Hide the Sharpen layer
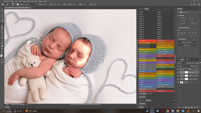This screenshot has height=113, width=201. point(178,76)
